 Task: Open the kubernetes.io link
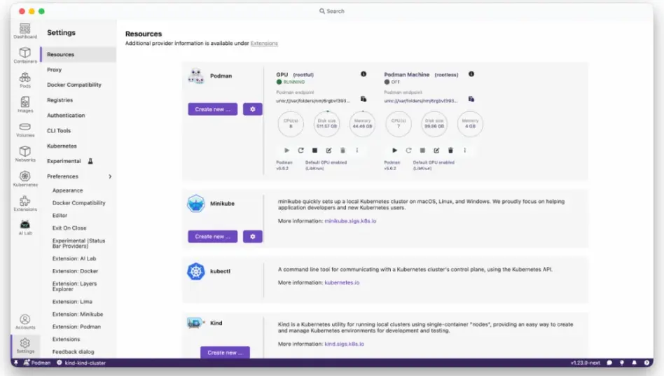342,282
